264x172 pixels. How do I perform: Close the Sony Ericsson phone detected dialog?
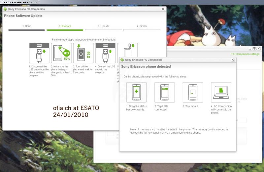click(x=233, y=60)
